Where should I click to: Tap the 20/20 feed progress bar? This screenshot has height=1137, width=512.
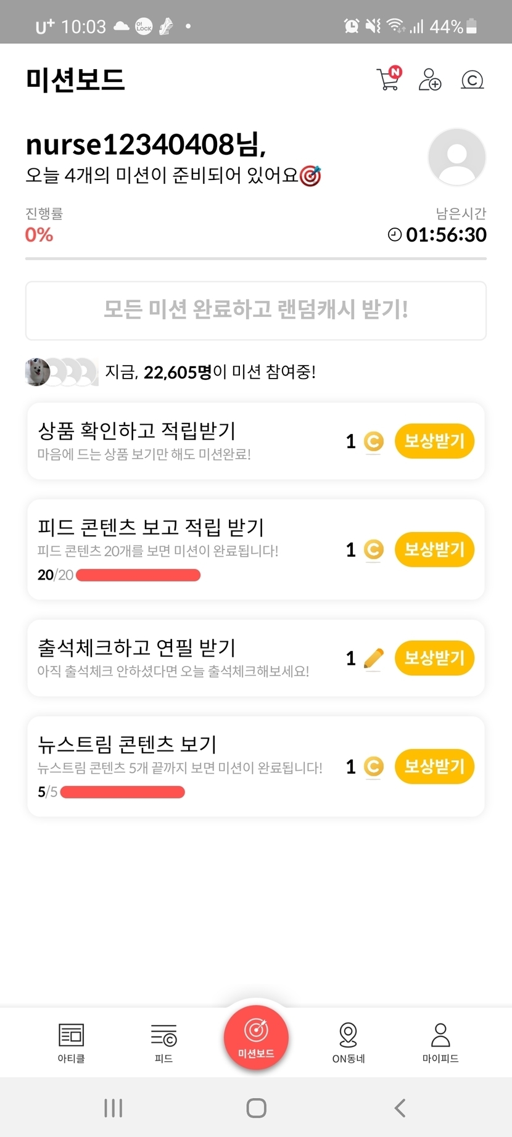pos(138,575)
